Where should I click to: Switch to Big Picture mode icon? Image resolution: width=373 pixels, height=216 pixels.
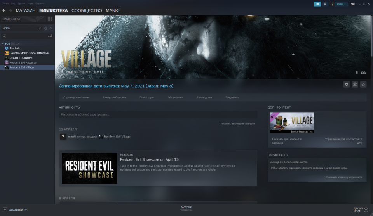click(352, 4)
